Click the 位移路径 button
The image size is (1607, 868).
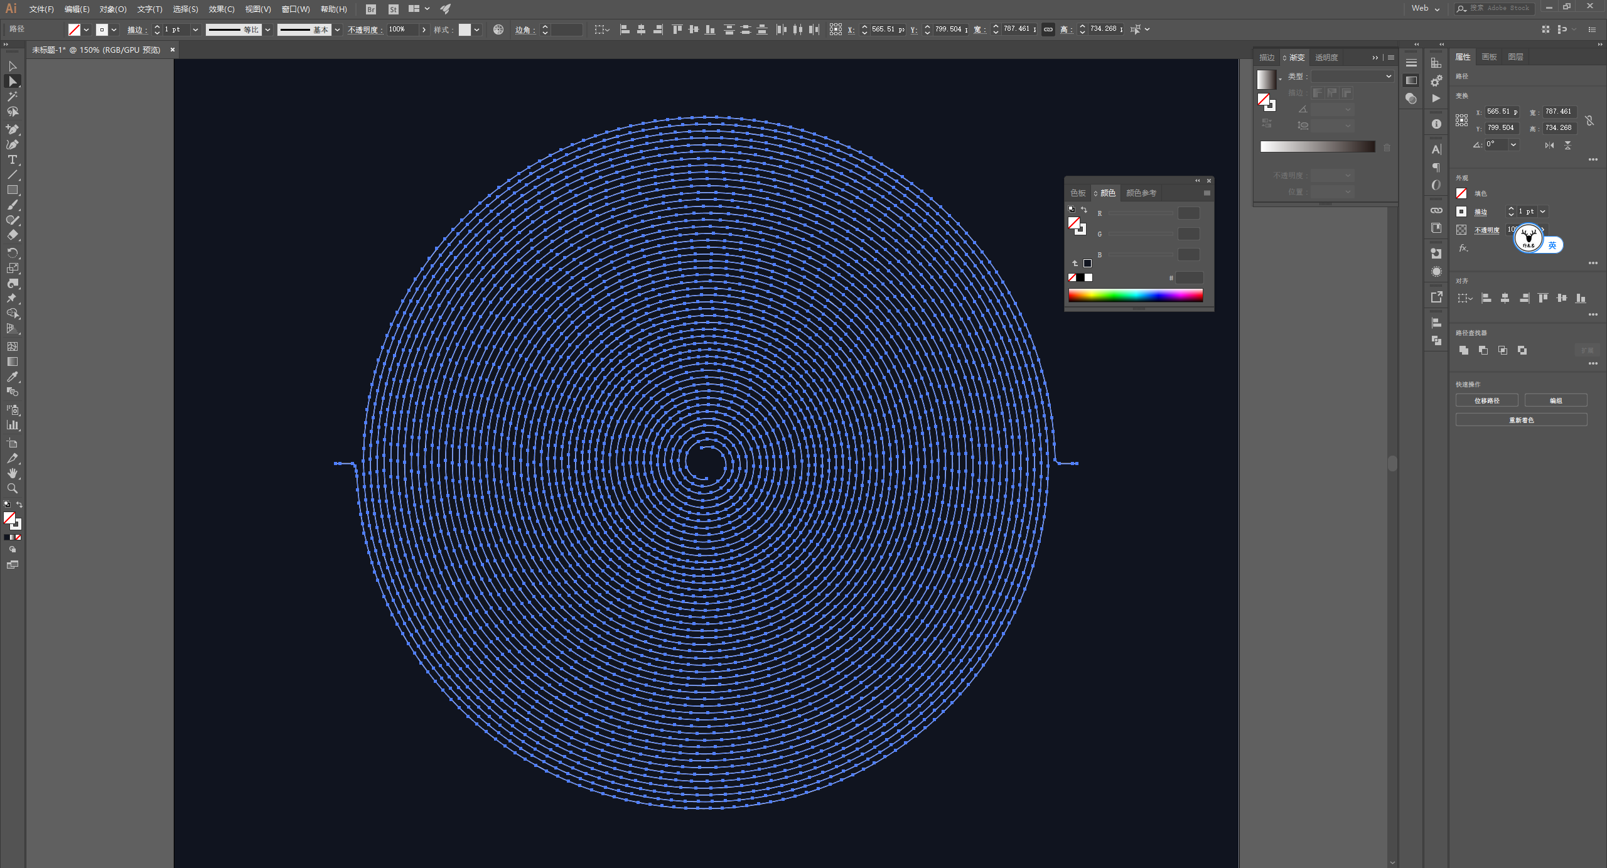coord(1486,400)
